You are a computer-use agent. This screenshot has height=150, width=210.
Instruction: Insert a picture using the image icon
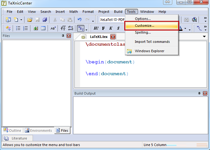point(36,28)
